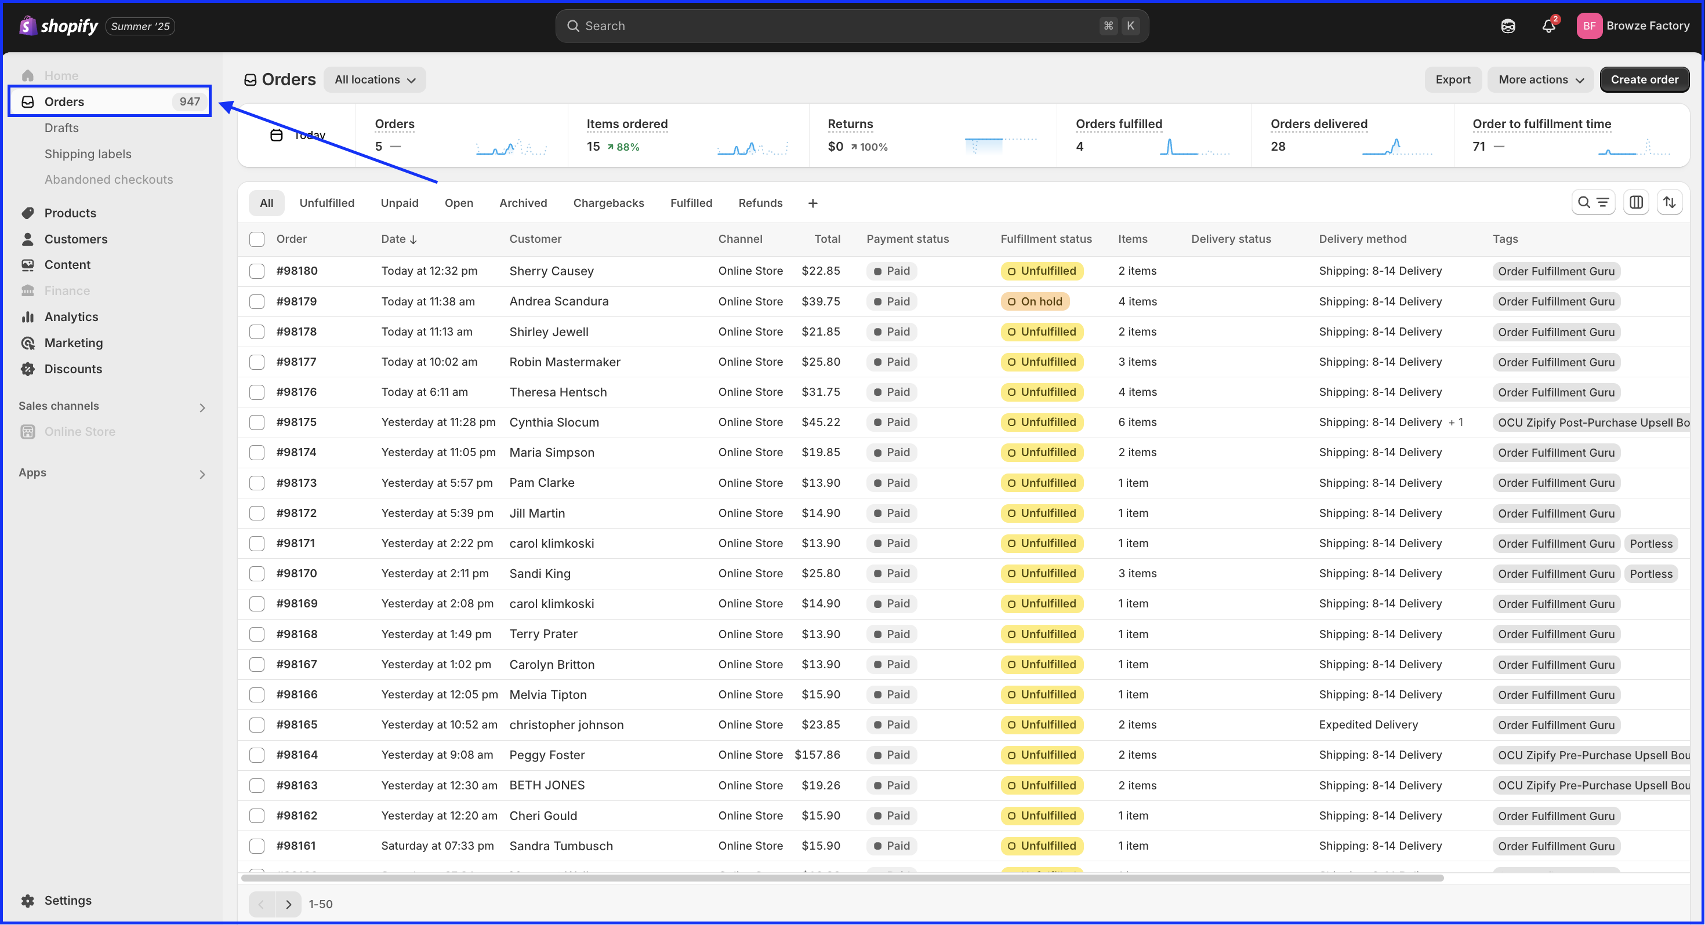The width and height of the screenshot is (1705, 925).
Task: Switch to the Archived tab
Action: (523, 203)
